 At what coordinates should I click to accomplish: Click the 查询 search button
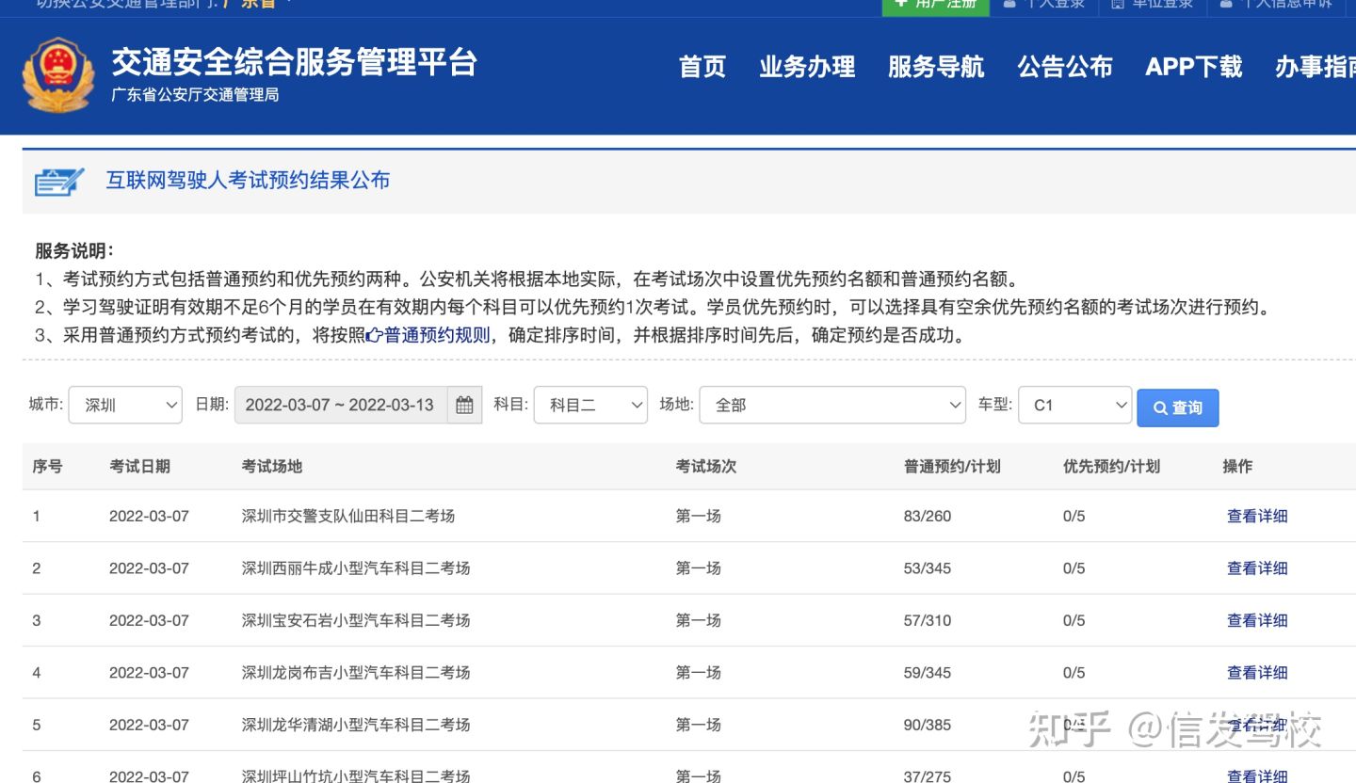(x=1177, y=407)
